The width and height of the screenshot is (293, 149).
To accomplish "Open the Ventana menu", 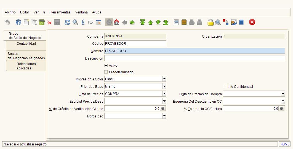I will click(x=81, y=12).
